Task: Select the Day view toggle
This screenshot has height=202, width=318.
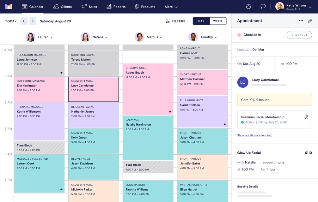Action: pyautogui.click(x=201, y=21)
